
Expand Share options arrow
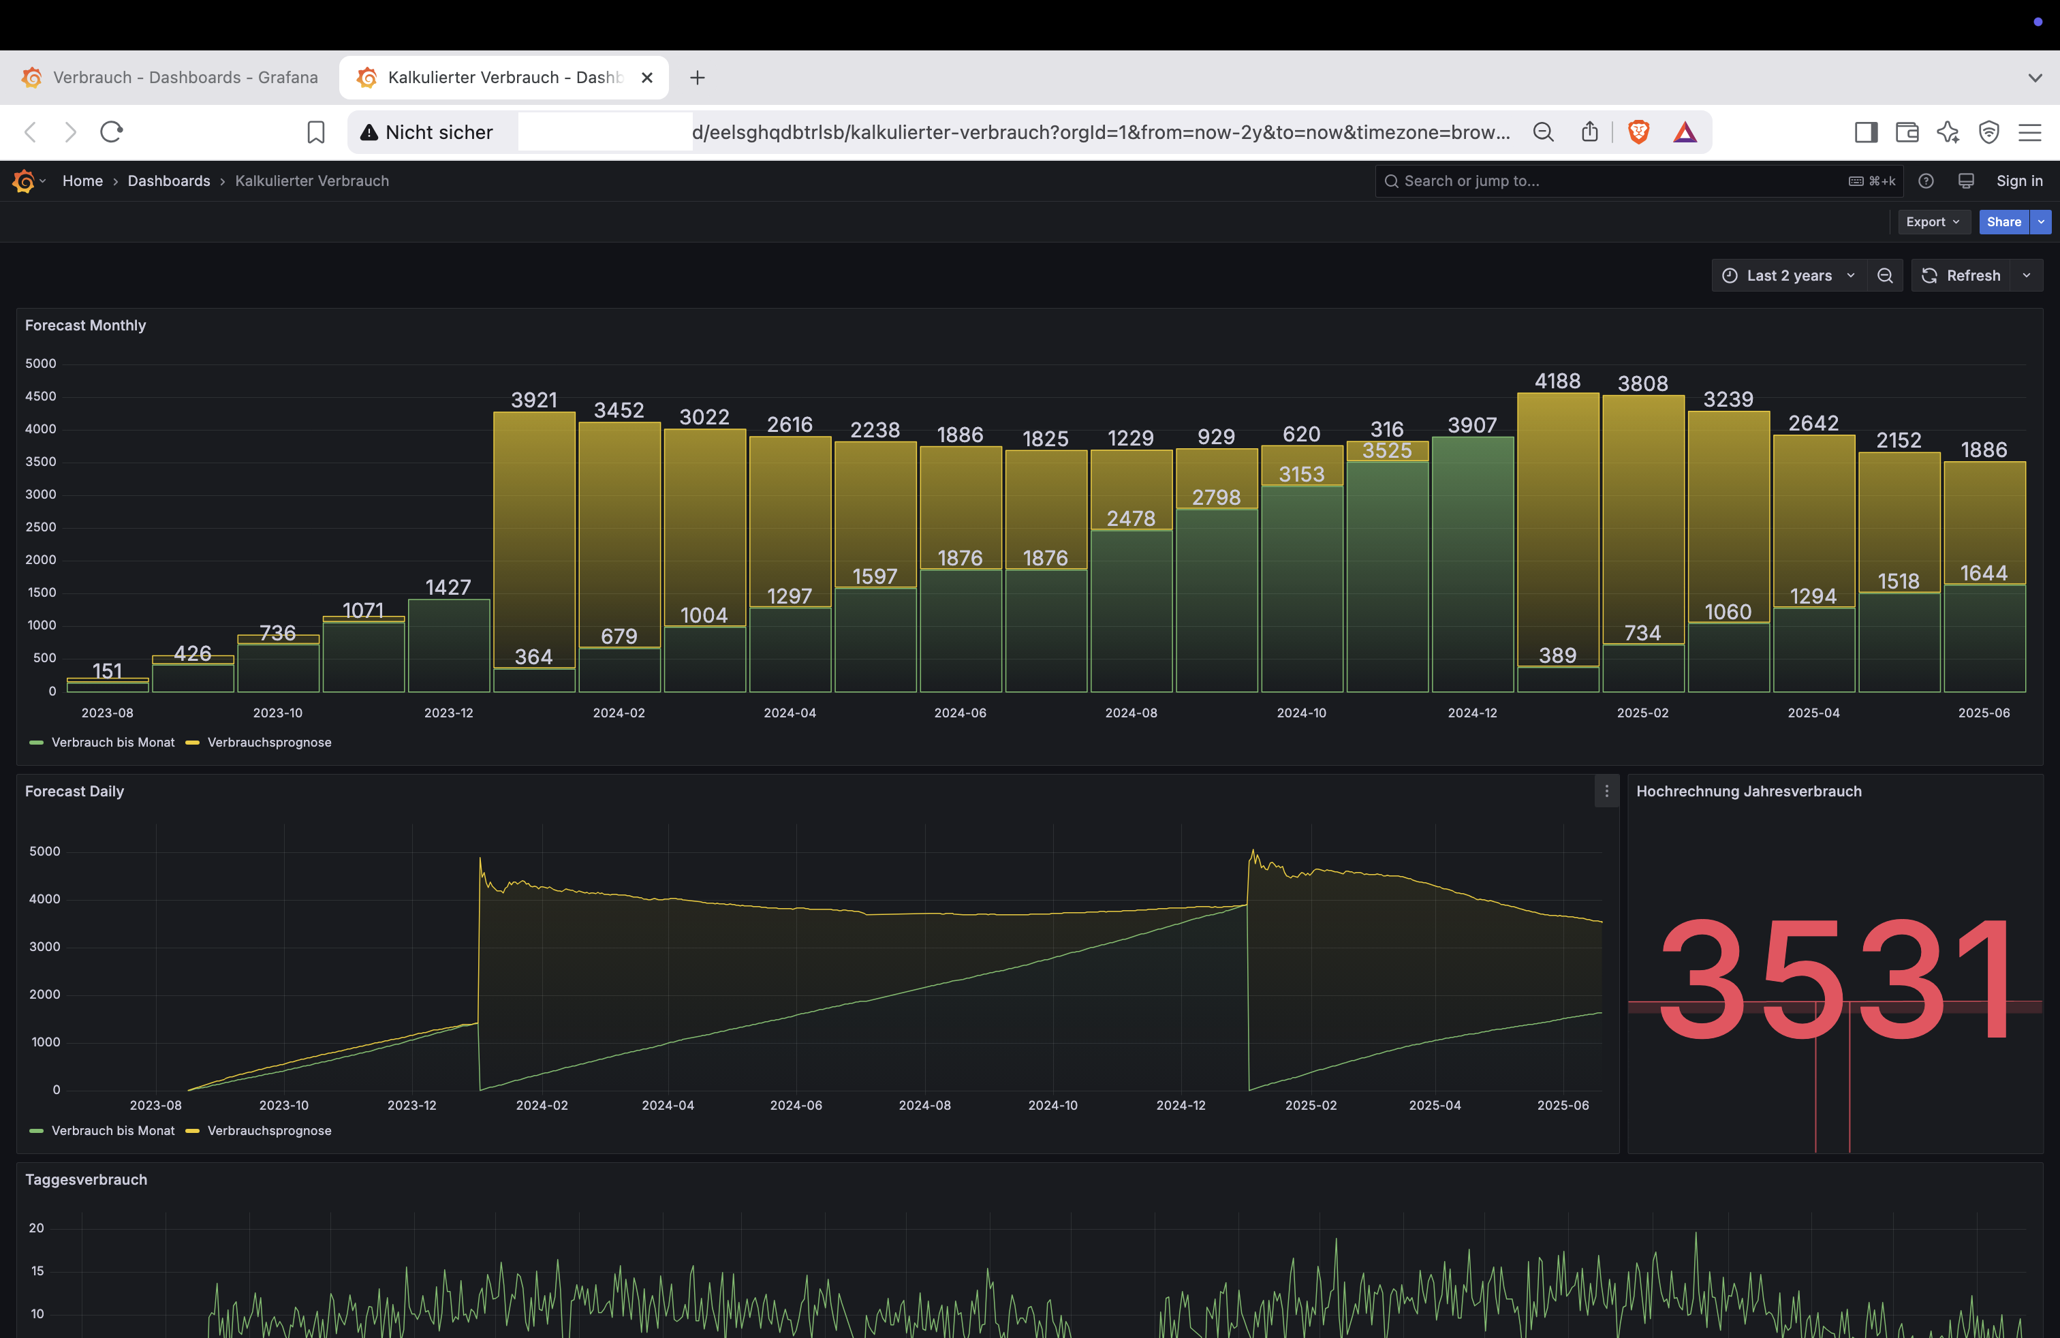(2041, 221)
